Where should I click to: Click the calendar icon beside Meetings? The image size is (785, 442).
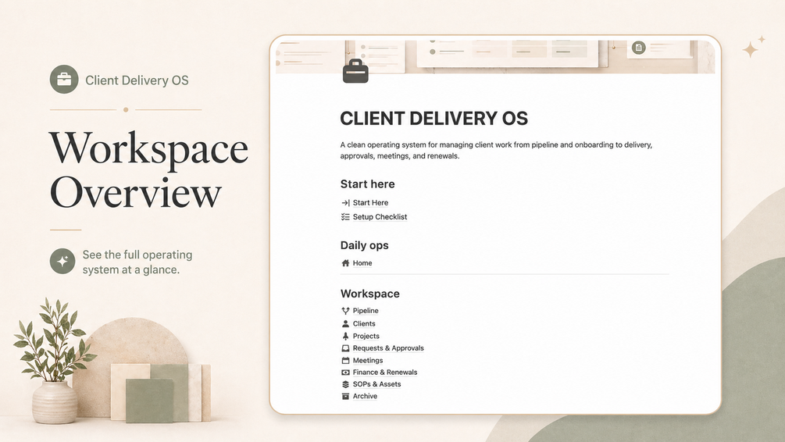coord(345,361)
